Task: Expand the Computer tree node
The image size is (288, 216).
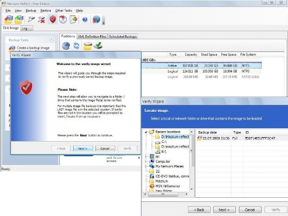Action: [x=146, y=162]
